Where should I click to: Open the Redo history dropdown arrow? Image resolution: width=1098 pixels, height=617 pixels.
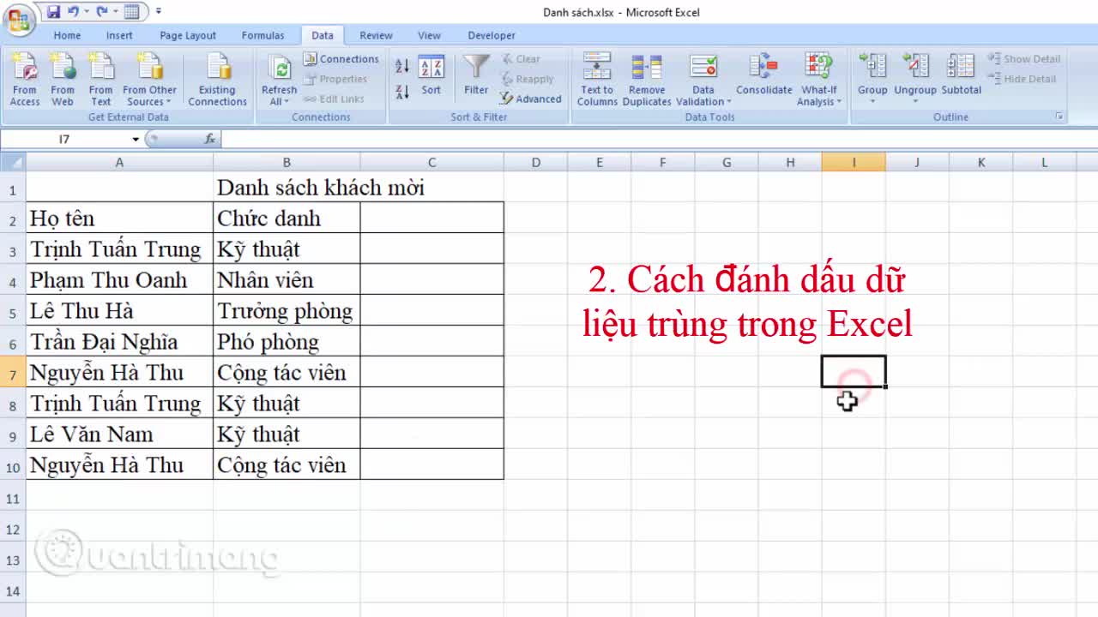coord(116,11)
